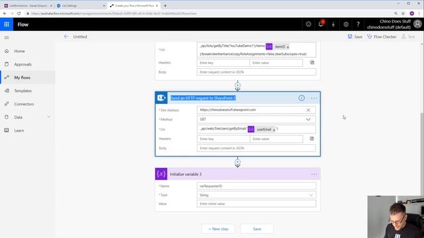This screenshot has height=238, width=424.
Task: Click Save in the top command bar
Action: click(x=355, y=36)
